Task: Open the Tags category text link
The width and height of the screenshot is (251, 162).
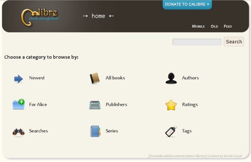Action: point(187,131)
